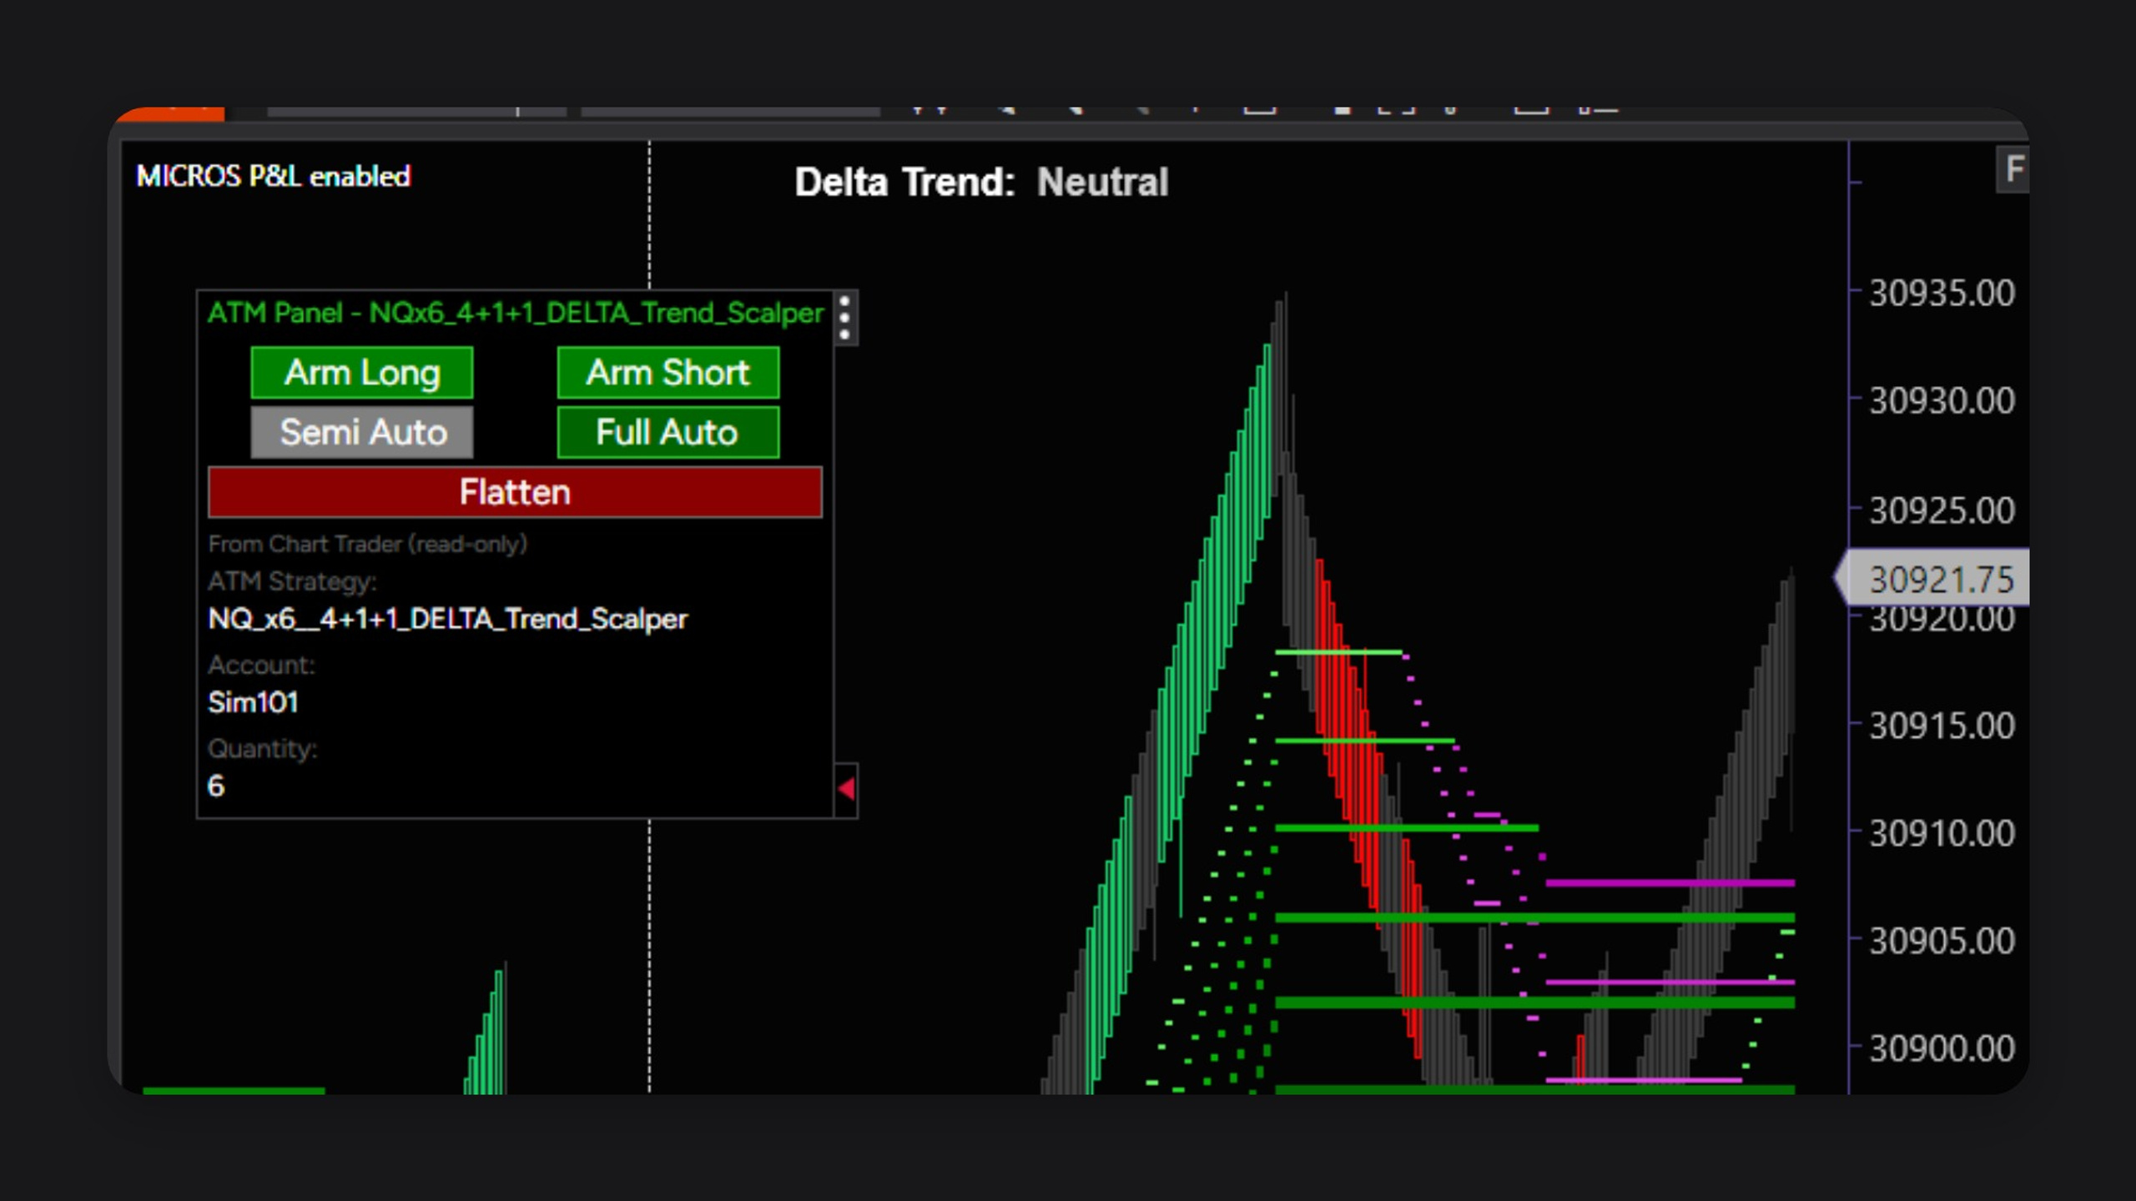Click the 30930.00 price axis label

(x=1942, y=401)
